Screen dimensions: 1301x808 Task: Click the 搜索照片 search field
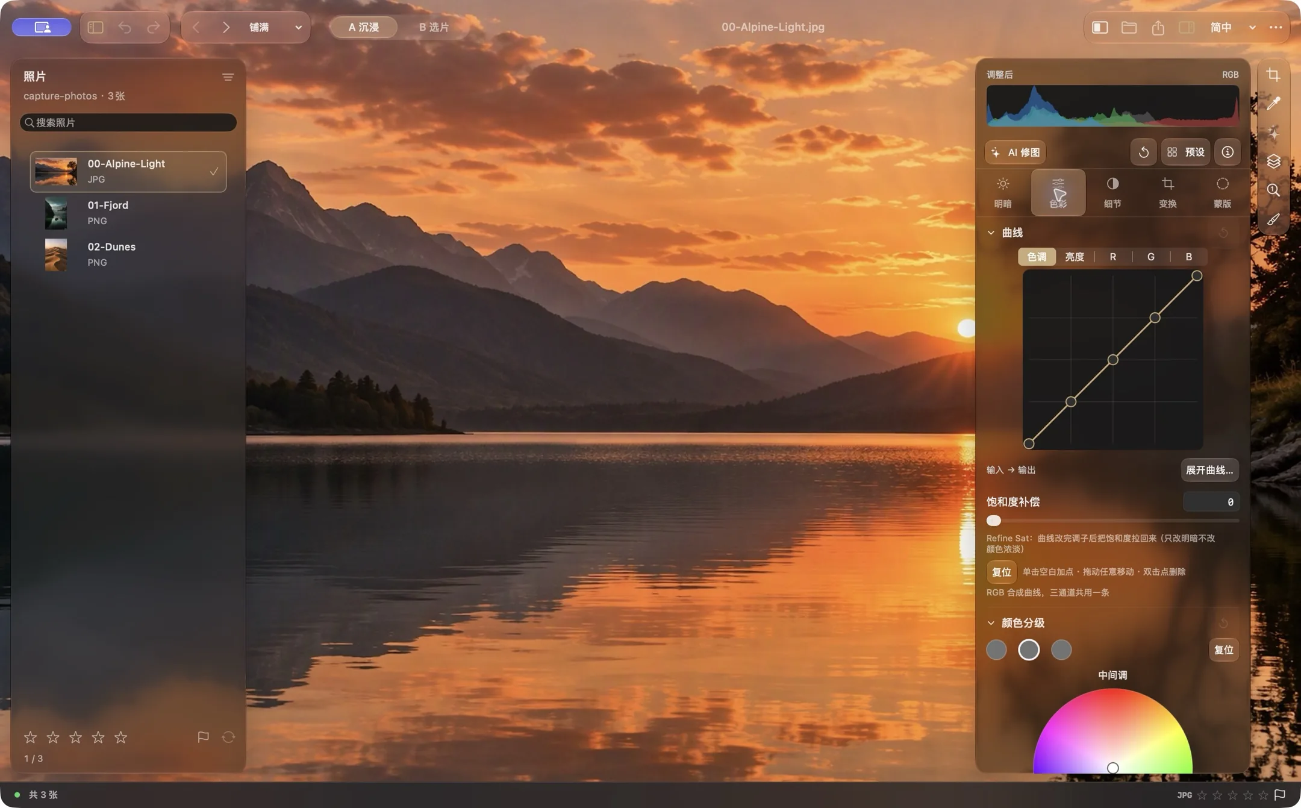pyautogui.click(x=128, y=122)
